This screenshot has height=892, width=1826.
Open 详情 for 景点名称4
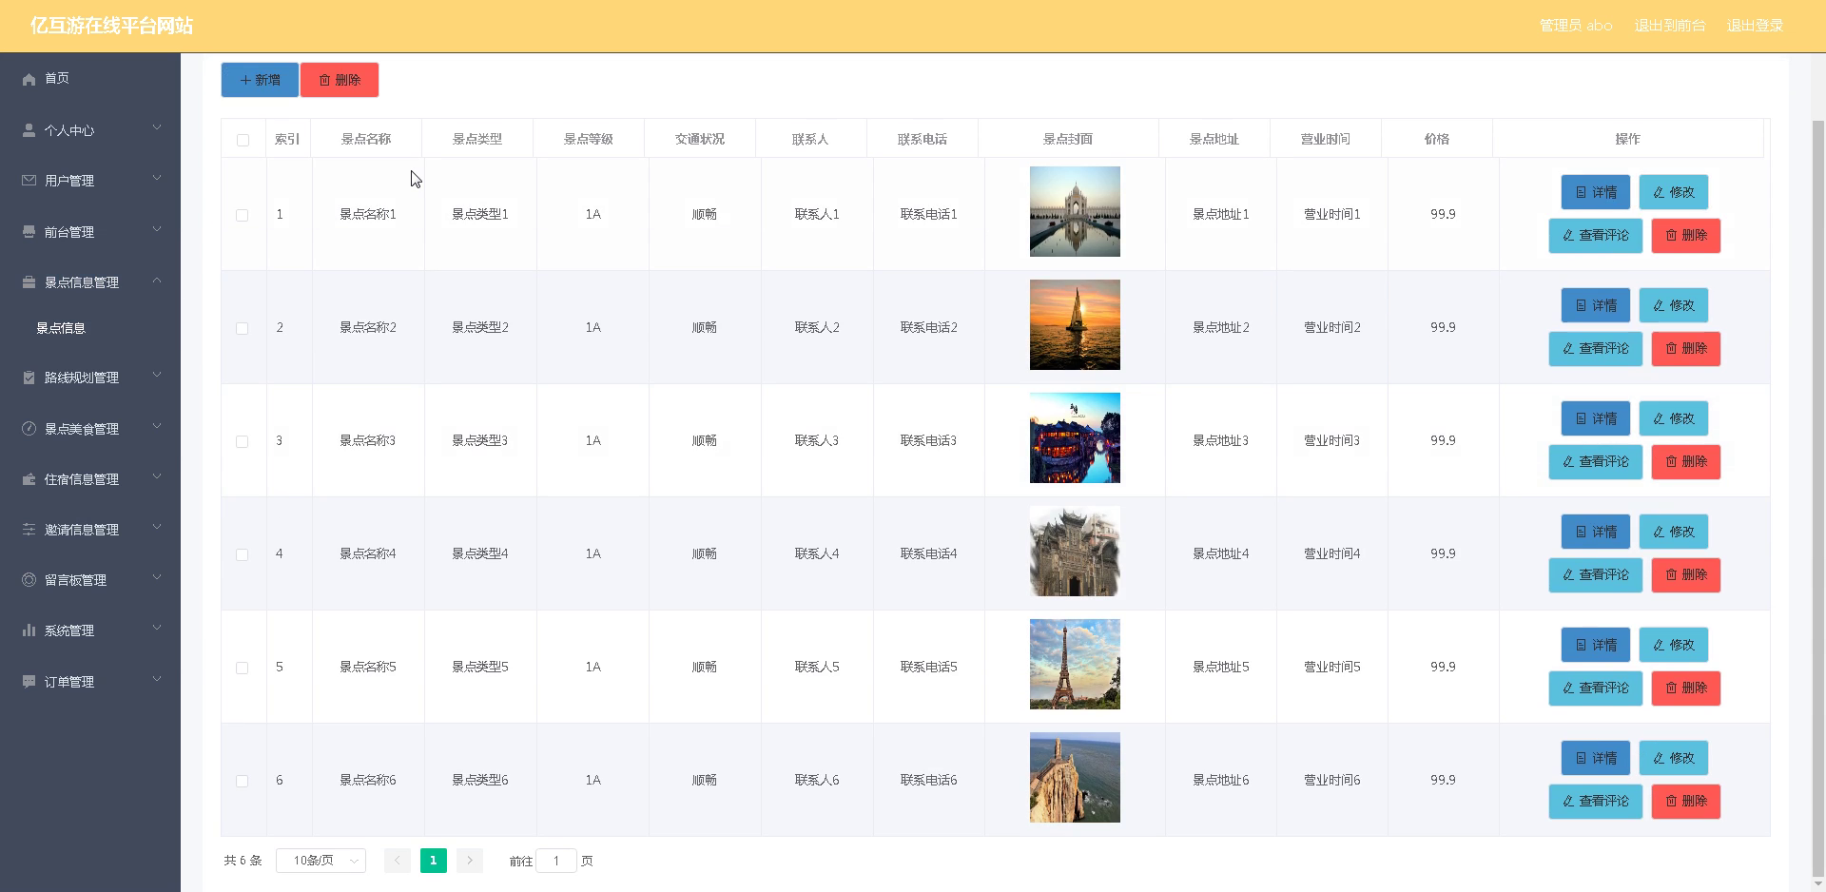1596,532
